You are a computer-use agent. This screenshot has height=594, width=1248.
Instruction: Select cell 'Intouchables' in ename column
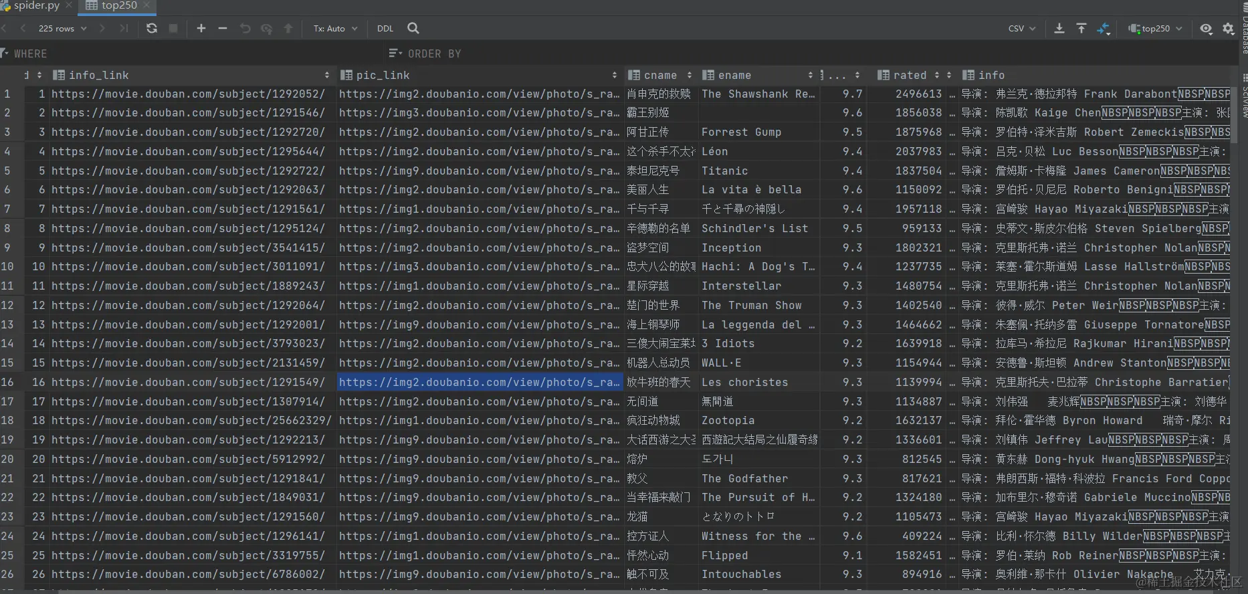point(758,574)
